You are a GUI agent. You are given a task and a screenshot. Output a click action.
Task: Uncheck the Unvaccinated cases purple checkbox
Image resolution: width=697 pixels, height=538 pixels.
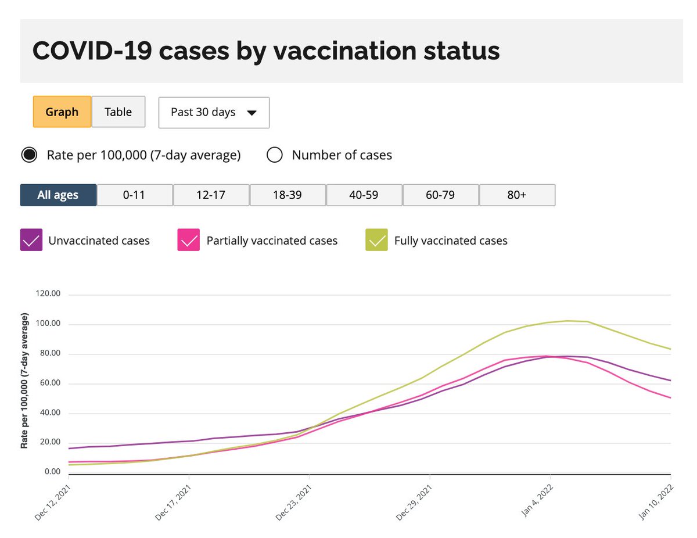31,240
